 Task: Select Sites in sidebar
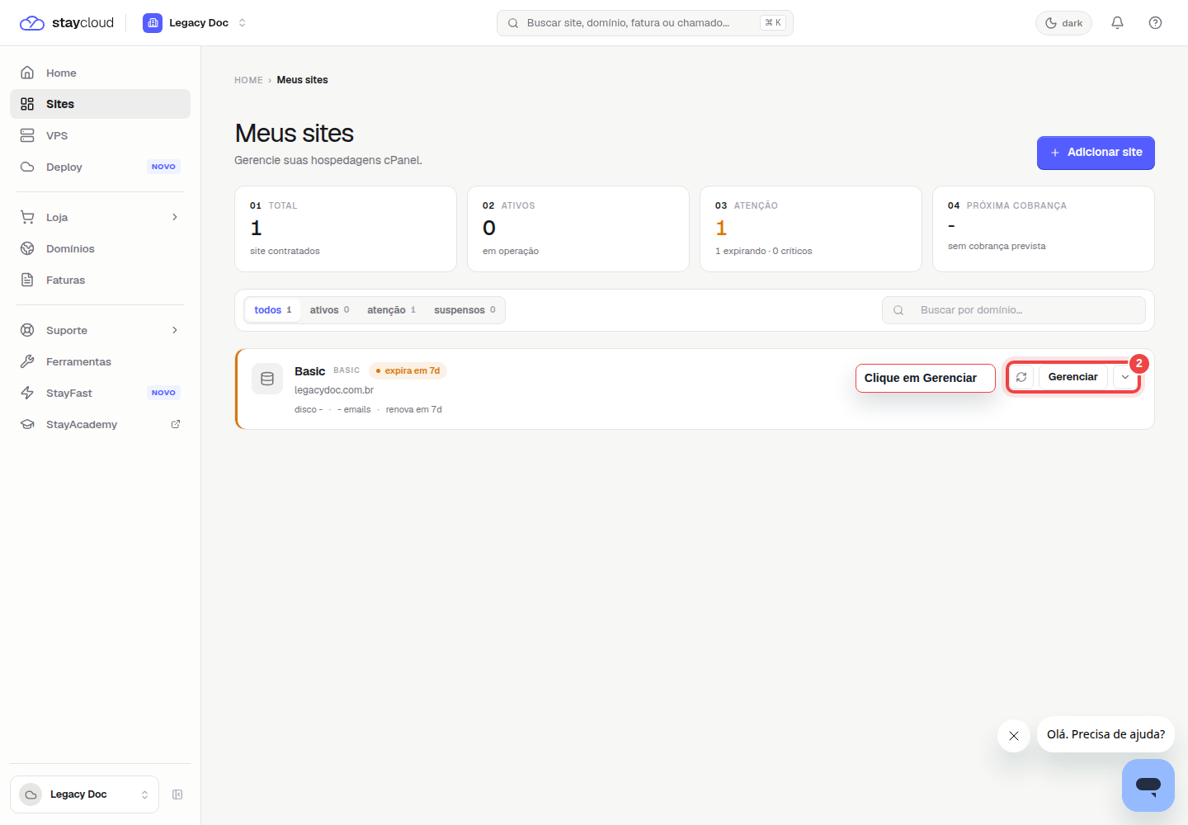pos(100,104)
